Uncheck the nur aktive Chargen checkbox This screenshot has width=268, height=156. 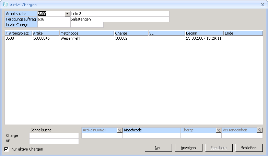(x=7, y=149)
